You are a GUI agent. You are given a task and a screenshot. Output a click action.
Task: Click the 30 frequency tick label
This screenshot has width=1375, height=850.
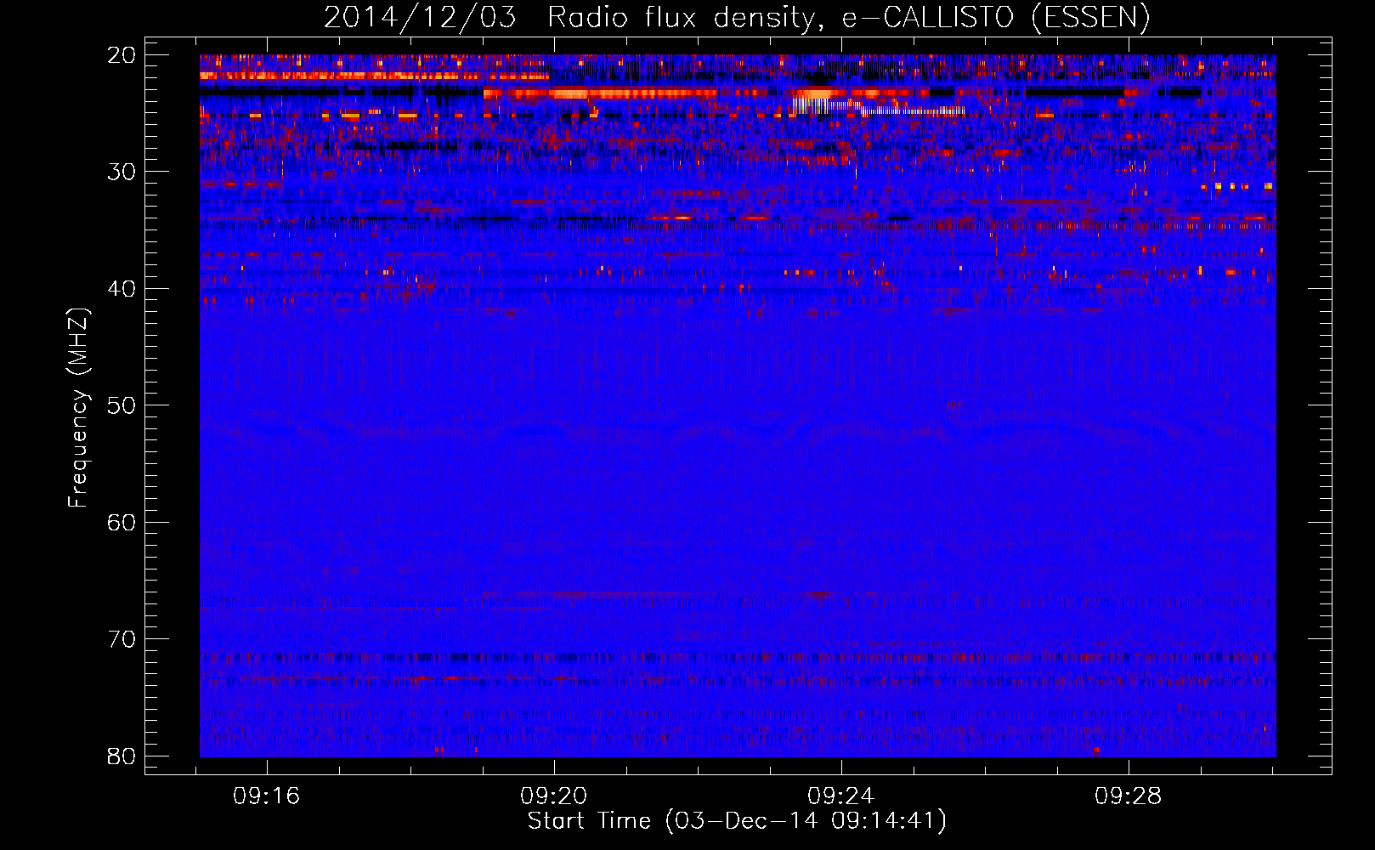(x=122, y=172)
